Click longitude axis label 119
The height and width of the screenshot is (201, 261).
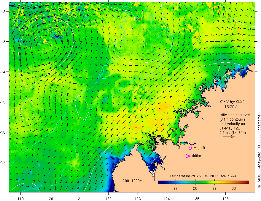[x=21, y=199]
